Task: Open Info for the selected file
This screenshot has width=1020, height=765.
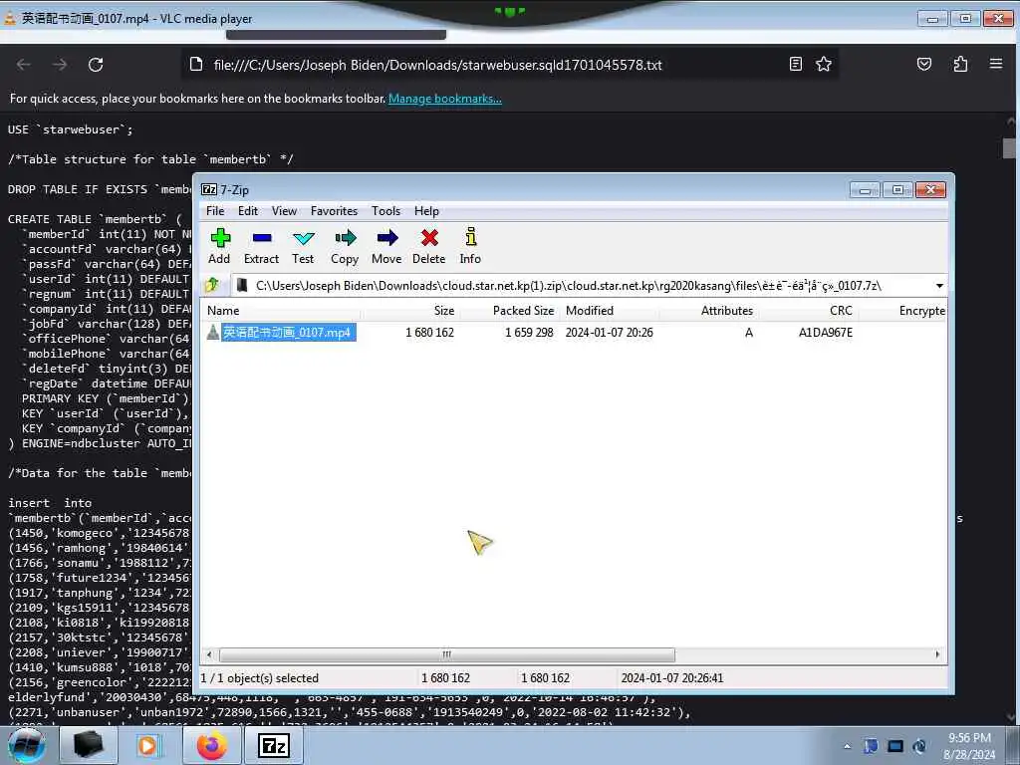Action: tap(470, 246)
